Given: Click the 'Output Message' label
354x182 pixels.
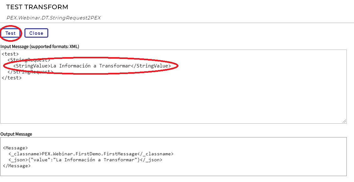Looking at the screenshot, I should [x=16, y=134].
